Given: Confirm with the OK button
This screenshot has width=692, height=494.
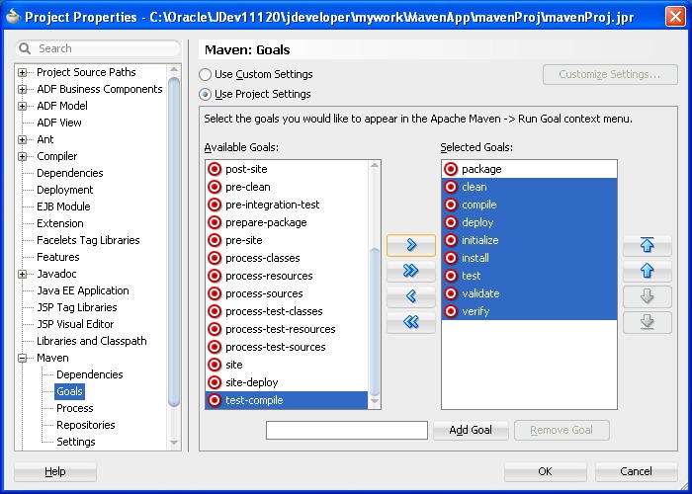Looking at the screenshot, I should coord(545,471).
